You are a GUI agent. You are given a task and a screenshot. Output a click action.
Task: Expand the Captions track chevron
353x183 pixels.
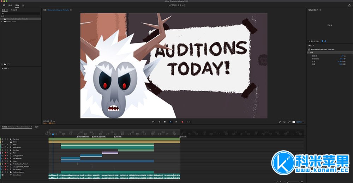[7, 139]
